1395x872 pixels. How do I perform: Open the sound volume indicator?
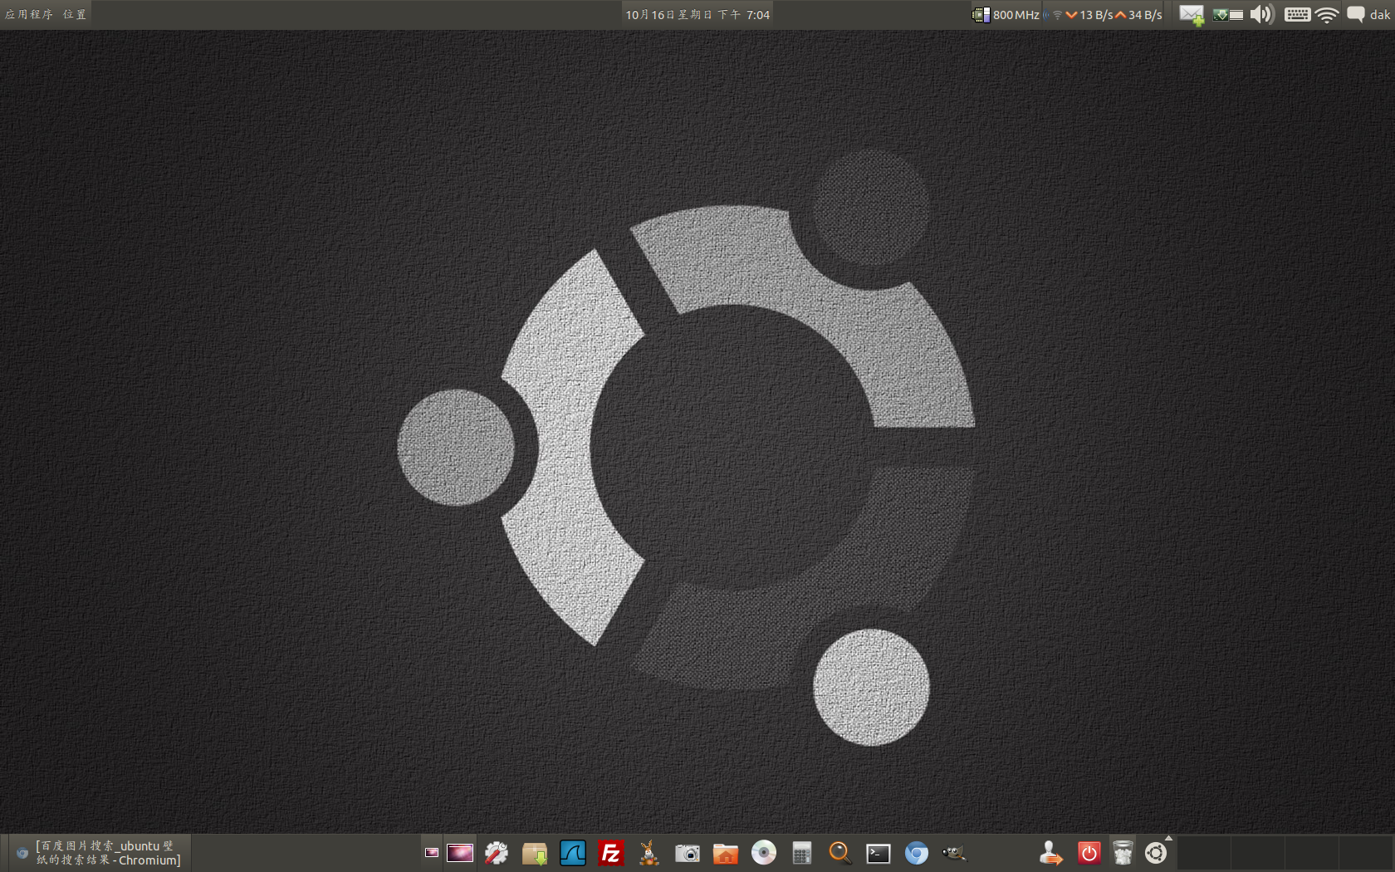[1262, 14]
